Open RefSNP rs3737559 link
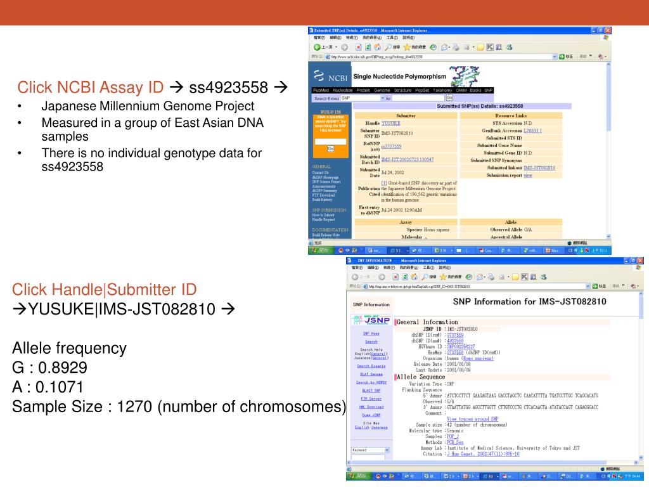The width and height of the screenshot is (649, 487). click(x=391, y=146)
